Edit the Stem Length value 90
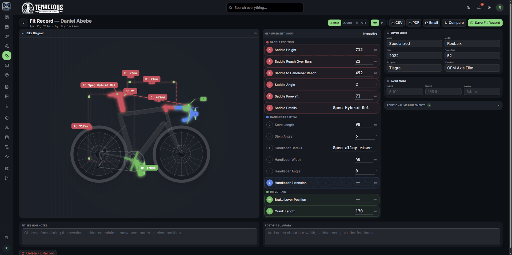Viewport: 512px width, 255px height. (364, 125)
